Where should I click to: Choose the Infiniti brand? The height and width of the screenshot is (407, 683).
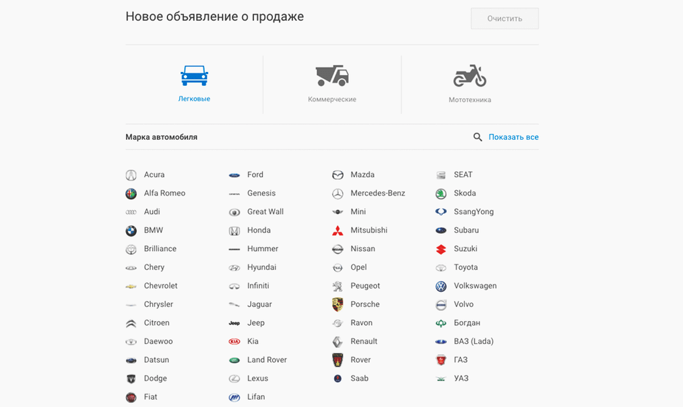click(258, 286)
